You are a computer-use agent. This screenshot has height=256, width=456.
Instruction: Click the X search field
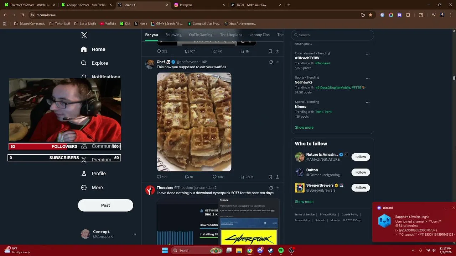(332, 35)
